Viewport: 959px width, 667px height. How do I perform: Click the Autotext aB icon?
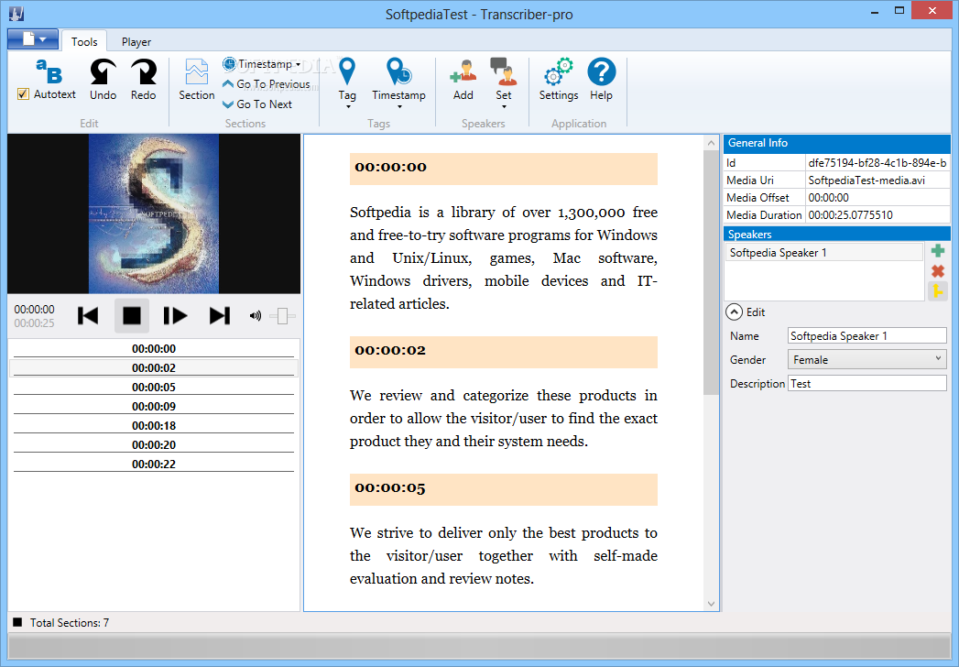(x=49, y=71)
